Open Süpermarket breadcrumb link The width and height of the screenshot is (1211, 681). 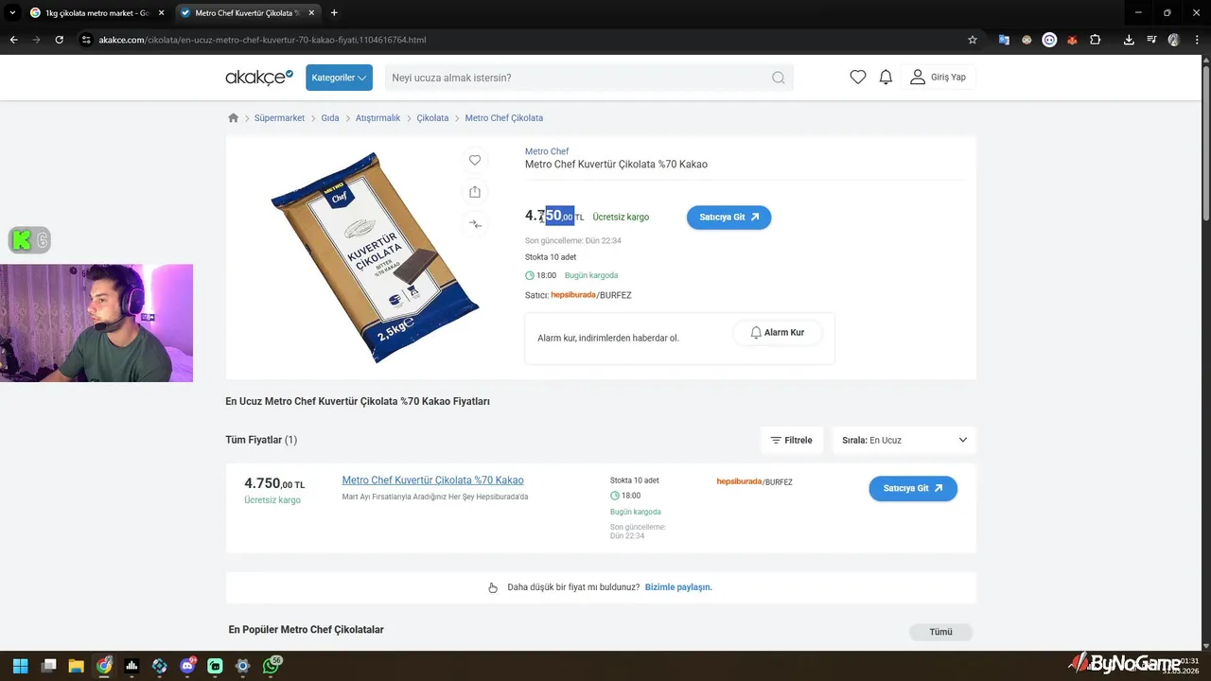(x=279, y=118)
